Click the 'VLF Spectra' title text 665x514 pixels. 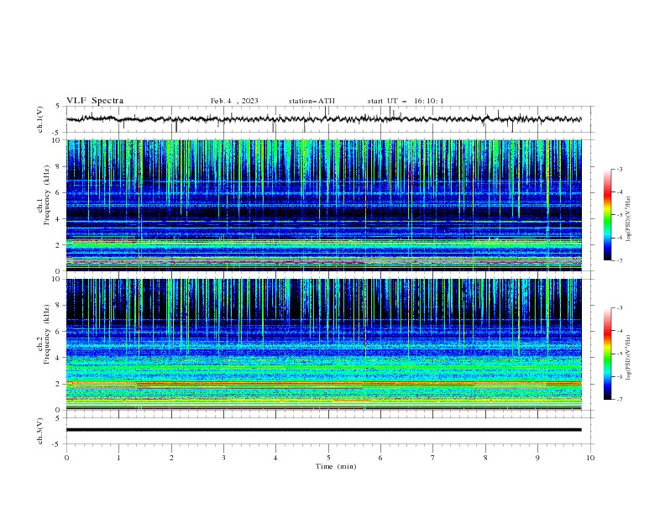point(95,101)
